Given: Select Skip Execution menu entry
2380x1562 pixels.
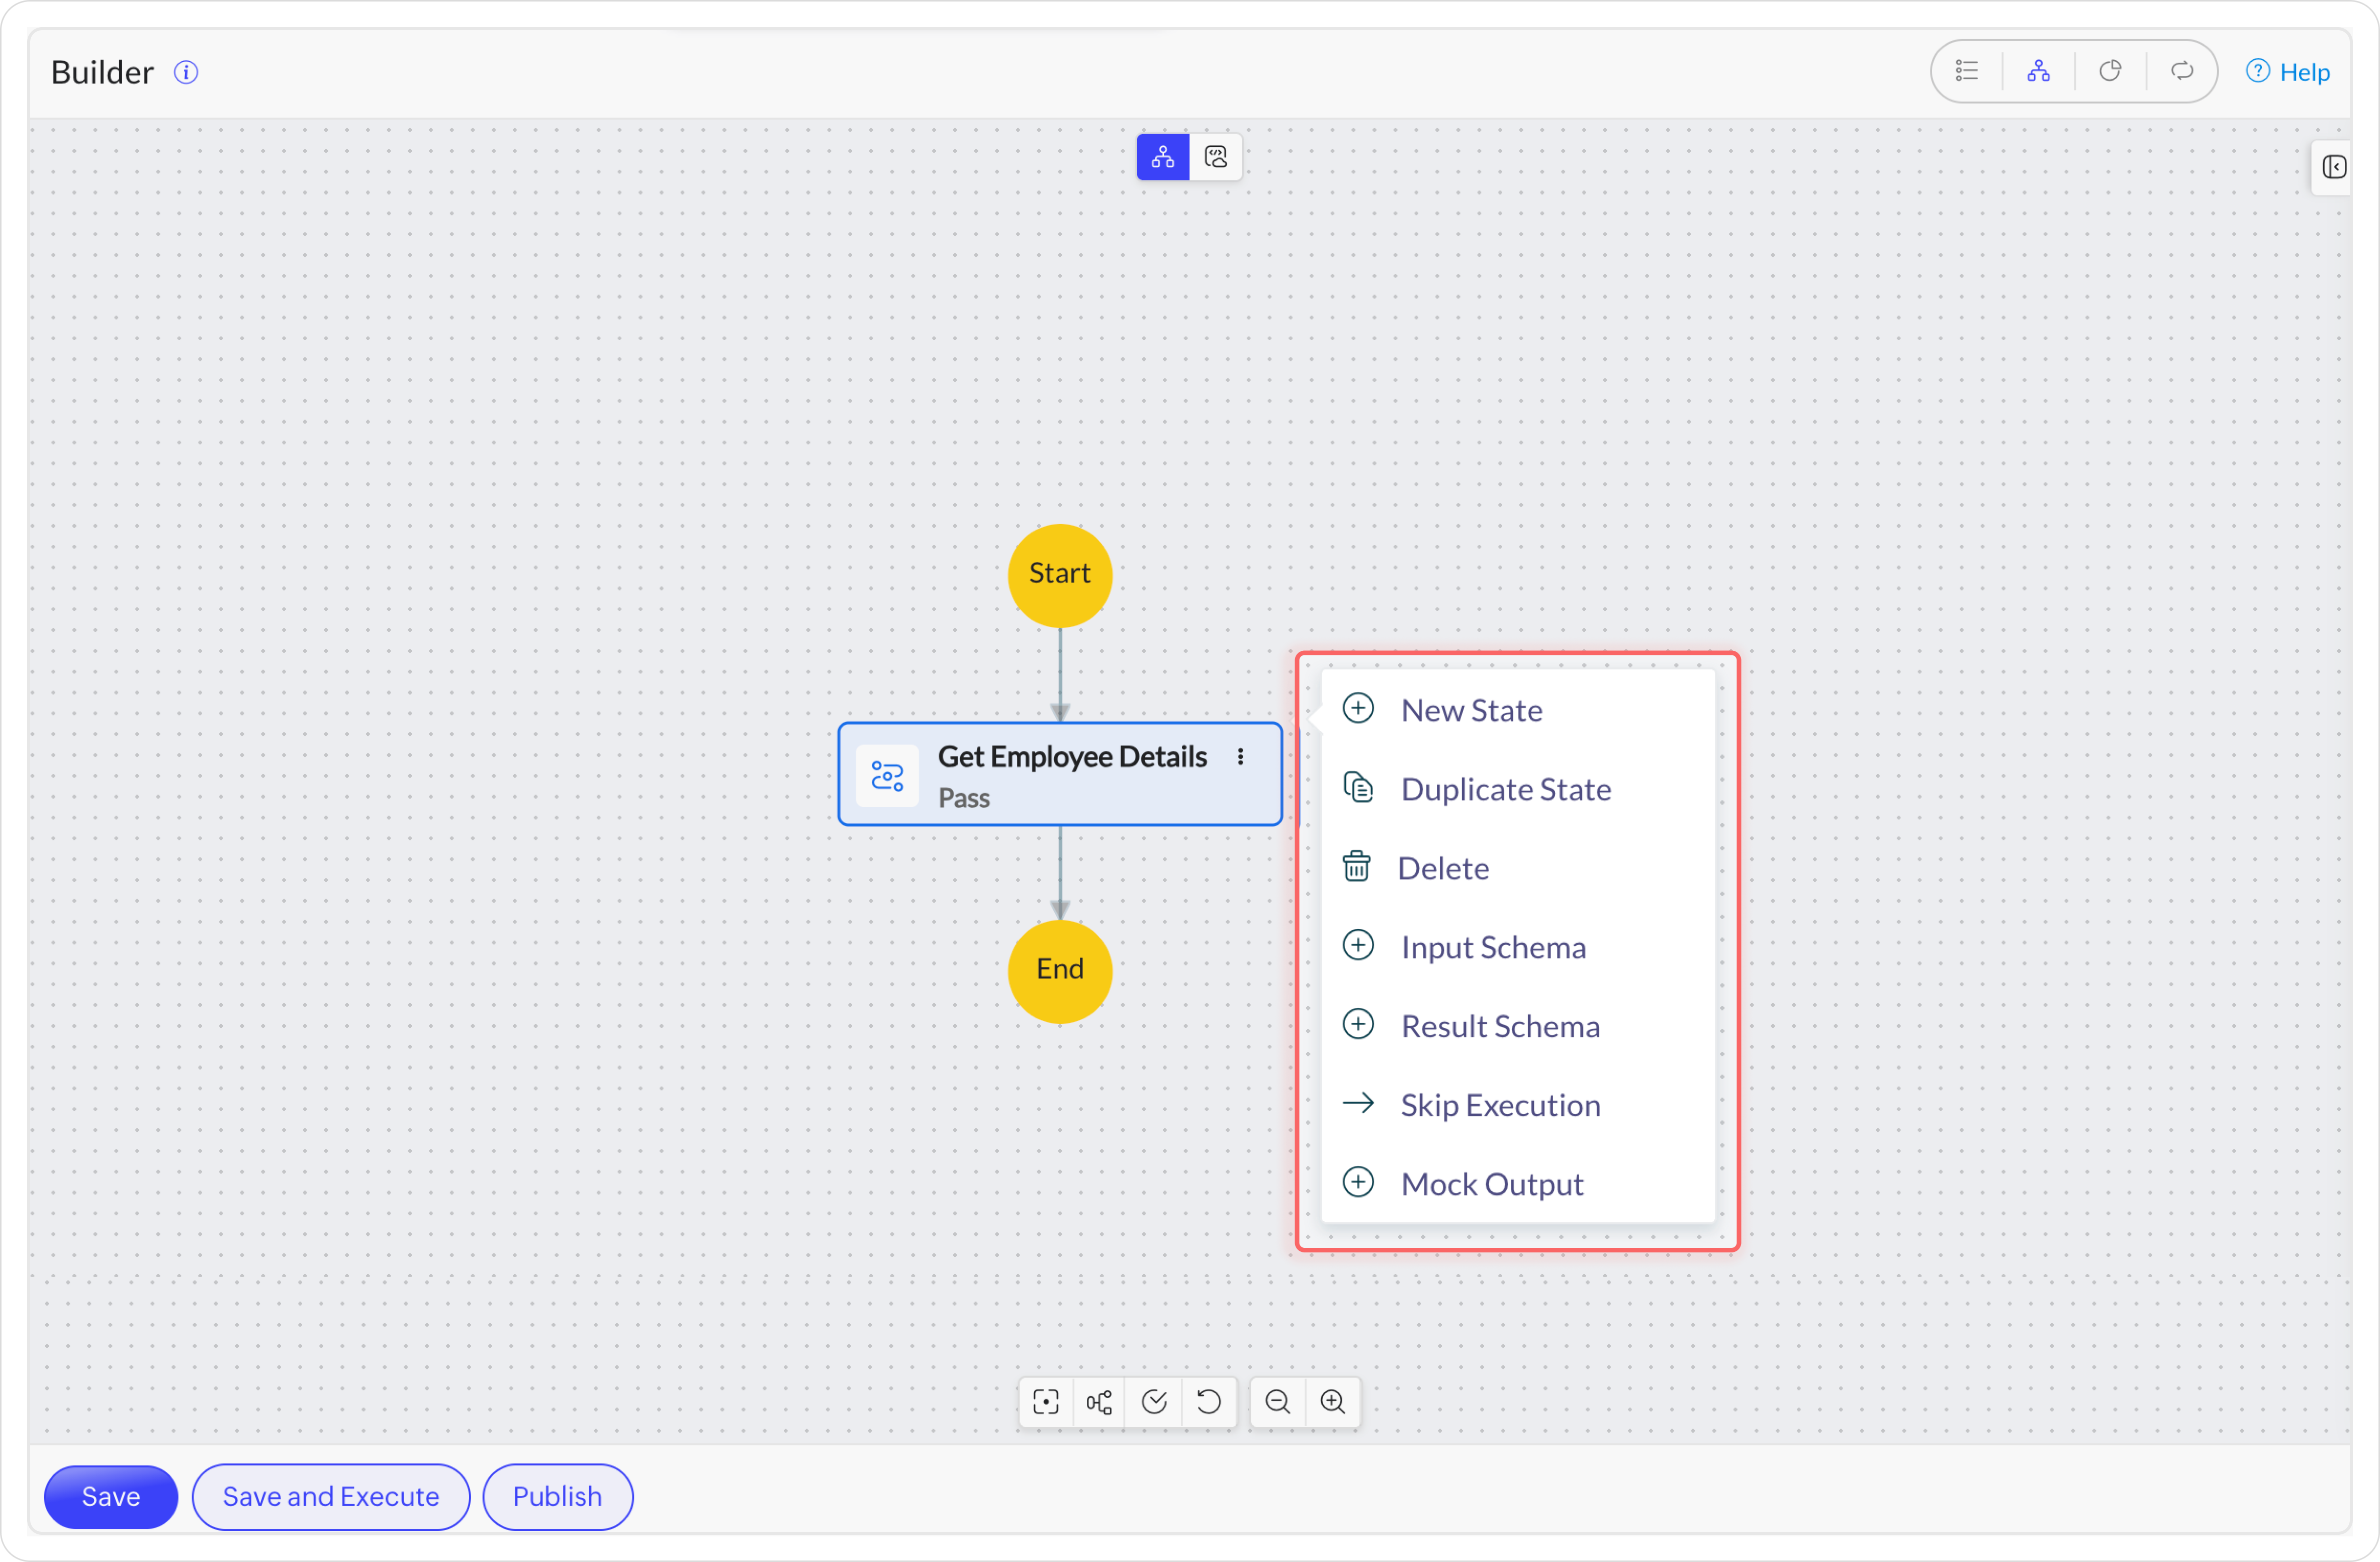Looking at the screenshot, I should point(1500,1104).
